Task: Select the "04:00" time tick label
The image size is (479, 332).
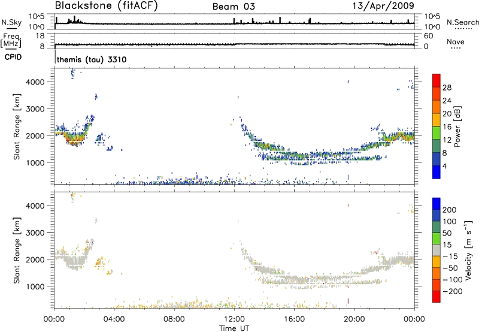Action: tap(114, 319)
